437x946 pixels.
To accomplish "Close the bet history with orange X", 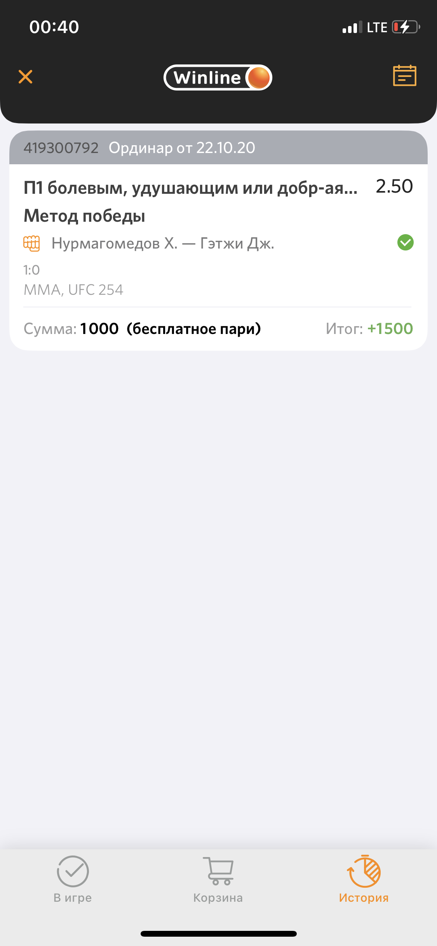I will (26, 77).
